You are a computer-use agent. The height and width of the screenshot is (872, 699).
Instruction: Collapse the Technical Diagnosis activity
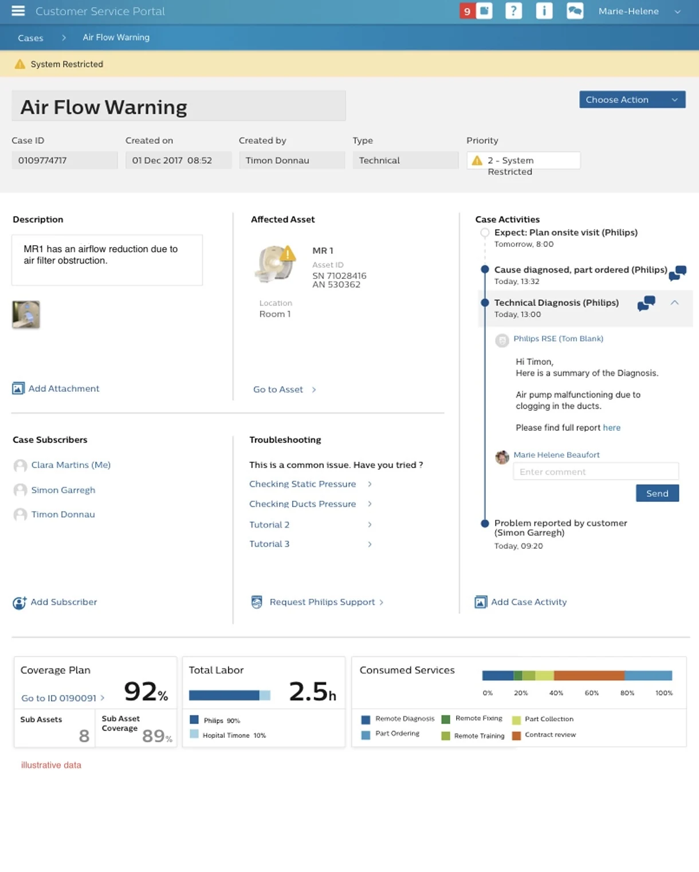point(675,303)
